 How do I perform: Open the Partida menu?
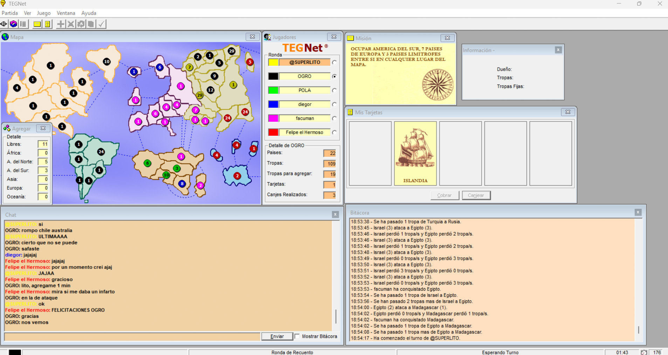(x=10, y=13)
